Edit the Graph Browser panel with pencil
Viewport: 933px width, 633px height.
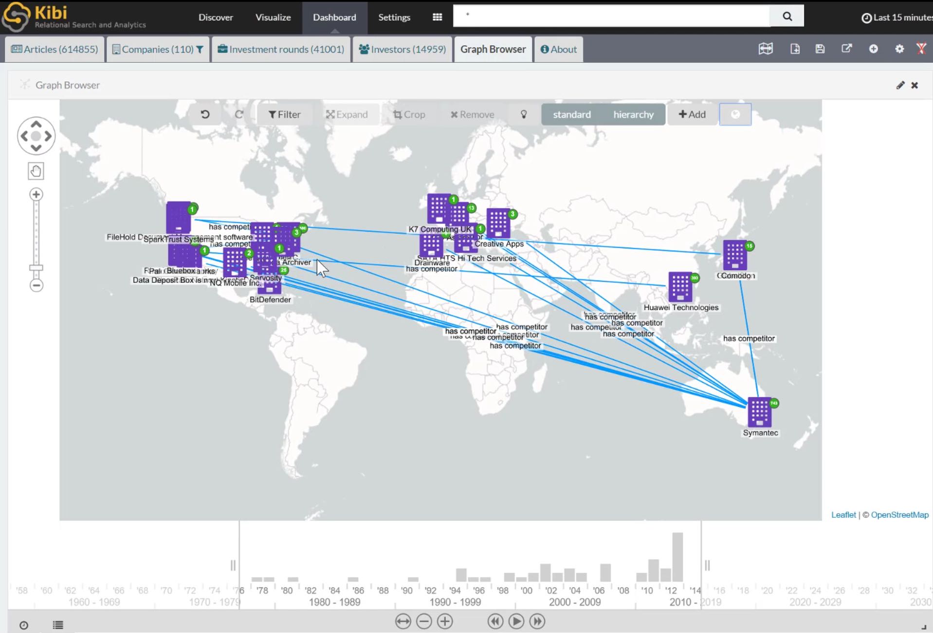tap(900, 85)
